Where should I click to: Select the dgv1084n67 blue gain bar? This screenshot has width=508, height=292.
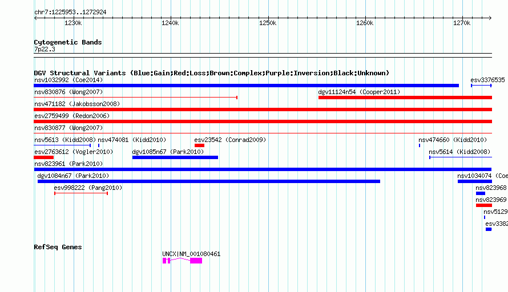tap(209, 181)
